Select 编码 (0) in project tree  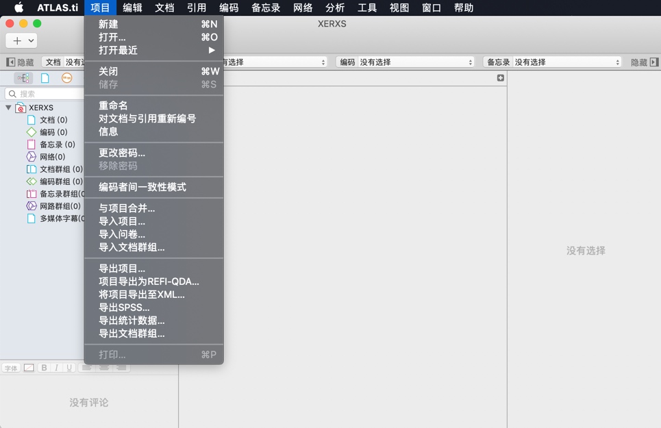click(53, 132)
